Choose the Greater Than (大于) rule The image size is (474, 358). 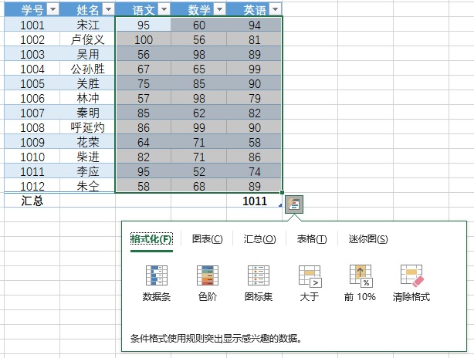click(310, 283)
